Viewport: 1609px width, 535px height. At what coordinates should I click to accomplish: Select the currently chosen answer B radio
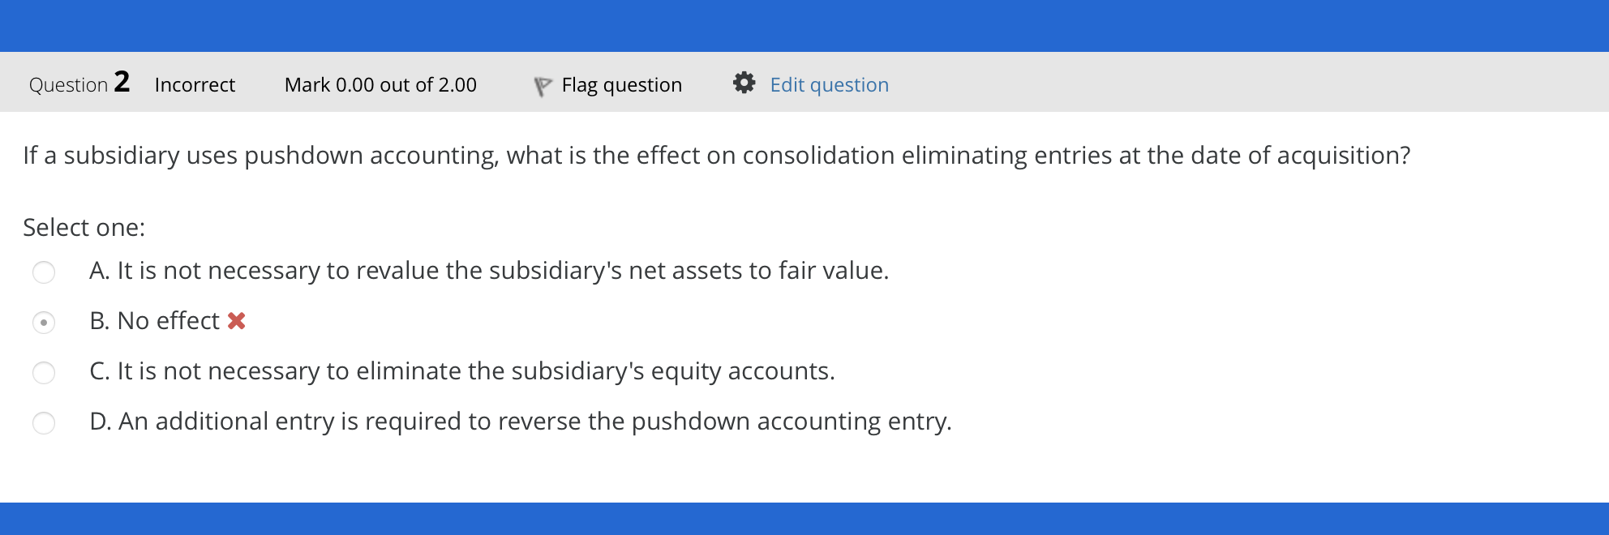(x=45, y=322)
